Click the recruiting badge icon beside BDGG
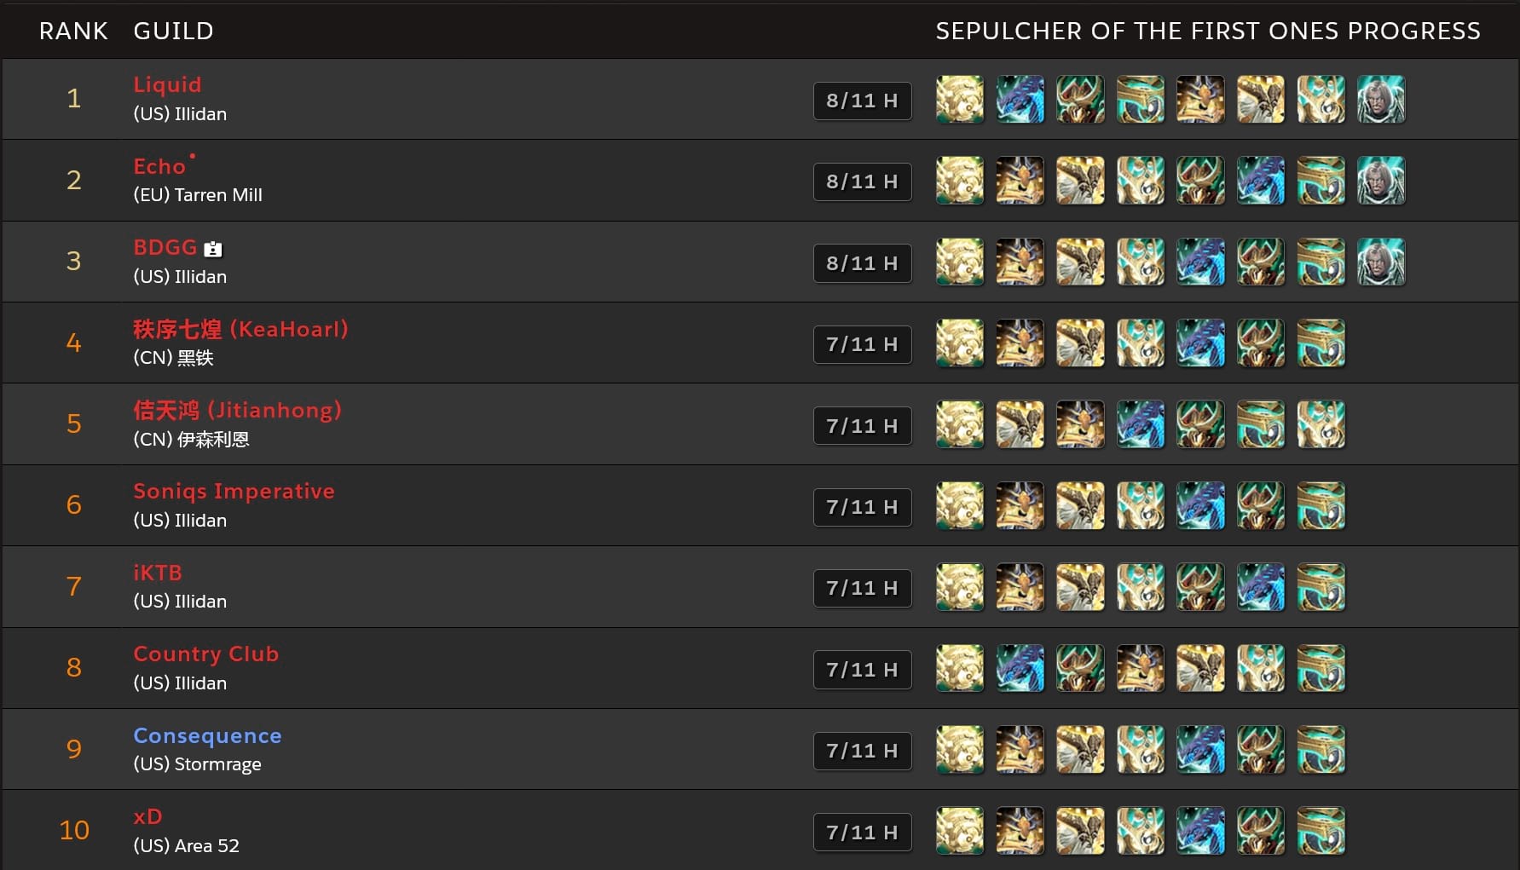Image resolution: width=1520 pixels, height=870 pixels. click(x=213, y=249)
